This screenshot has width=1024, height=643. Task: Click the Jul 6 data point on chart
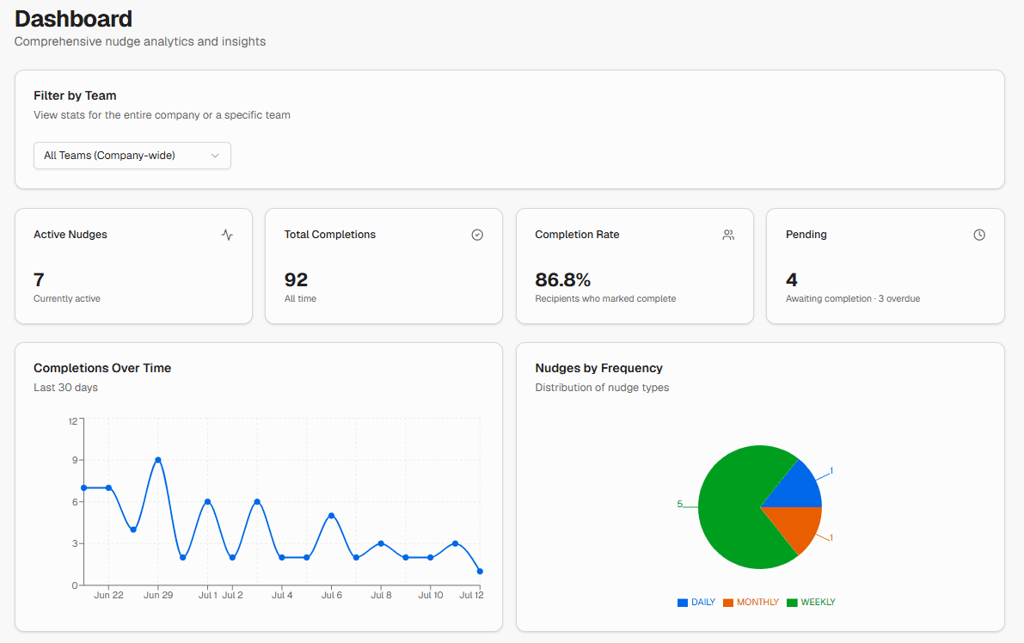click(332, 516)
